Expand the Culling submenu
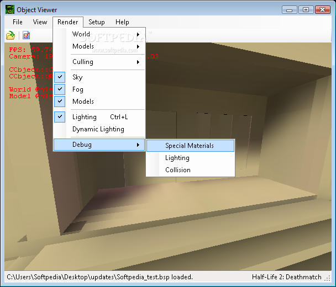 (x=99, y=62)
